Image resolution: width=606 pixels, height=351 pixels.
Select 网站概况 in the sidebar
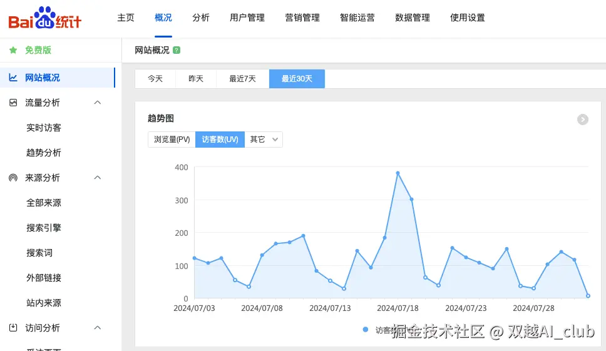58,78
